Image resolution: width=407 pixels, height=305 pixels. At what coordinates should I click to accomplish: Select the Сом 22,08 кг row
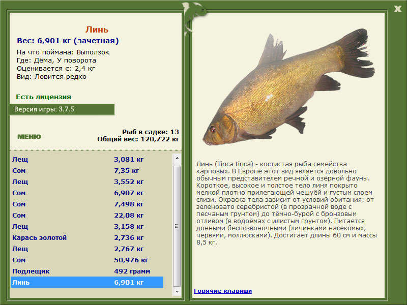[x=87, y=215]
